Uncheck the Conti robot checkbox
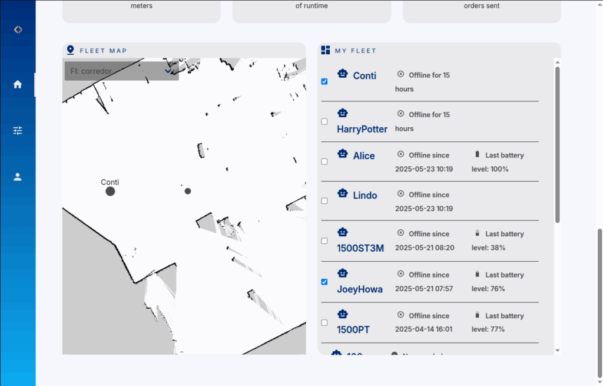Viewport: 603px width, 386px height. [324, 81]
